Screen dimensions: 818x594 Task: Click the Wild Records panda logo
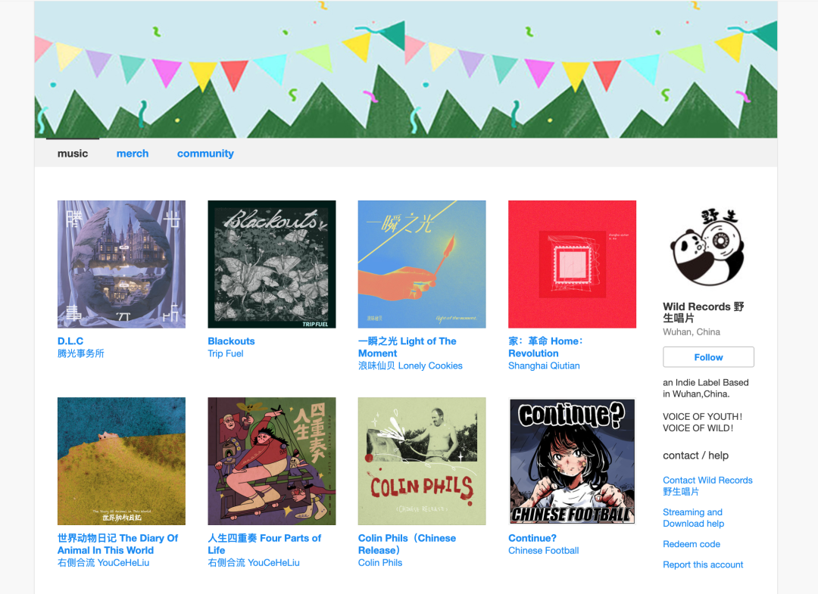point(708,247)
